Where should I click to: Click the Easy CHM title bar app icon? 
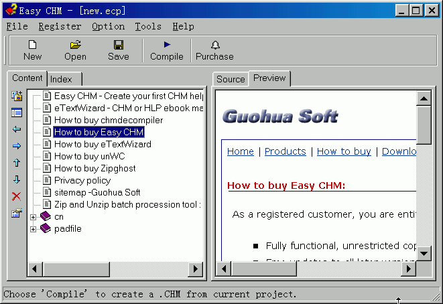(x=11, y=10)
